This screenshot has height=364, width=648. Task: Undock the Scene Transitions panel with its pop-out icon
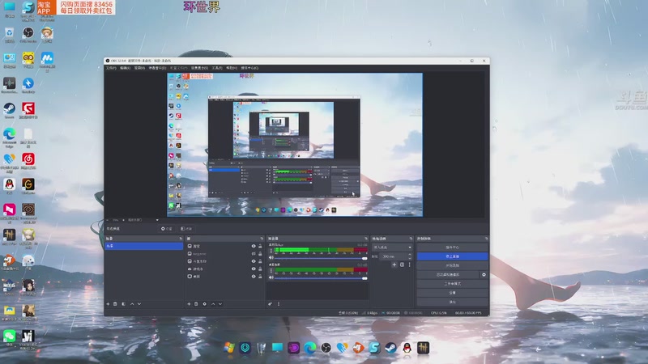(x=411, y=239)
